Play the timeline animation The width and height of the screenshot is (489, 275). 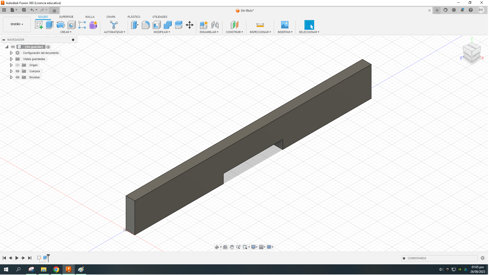pos(17,258)
